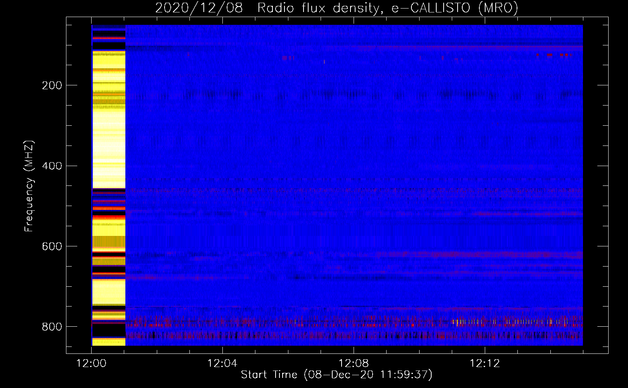Image resolution: width=628 pixels, height=388 pixels.
Task: Click the 600 frequency tick label
Action: point(52,247)
